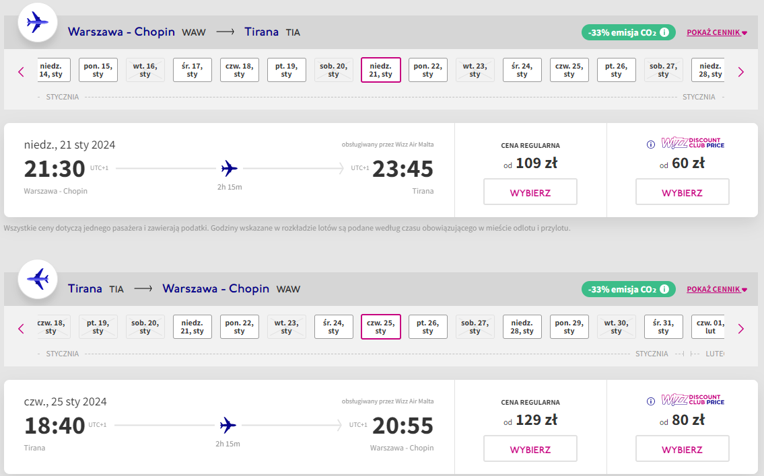Select return date pon. 22, sty
Image resolution: width=764 pixels, height=476 pixels.
239,327
